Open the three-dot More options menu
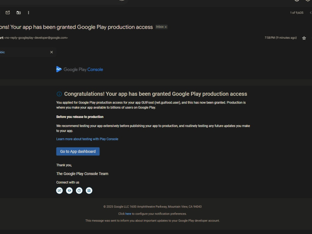 tap(28, 13)
